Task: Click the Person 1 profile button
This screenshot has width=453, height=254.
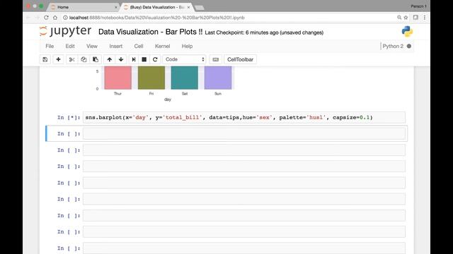Action: coord(418,6)
